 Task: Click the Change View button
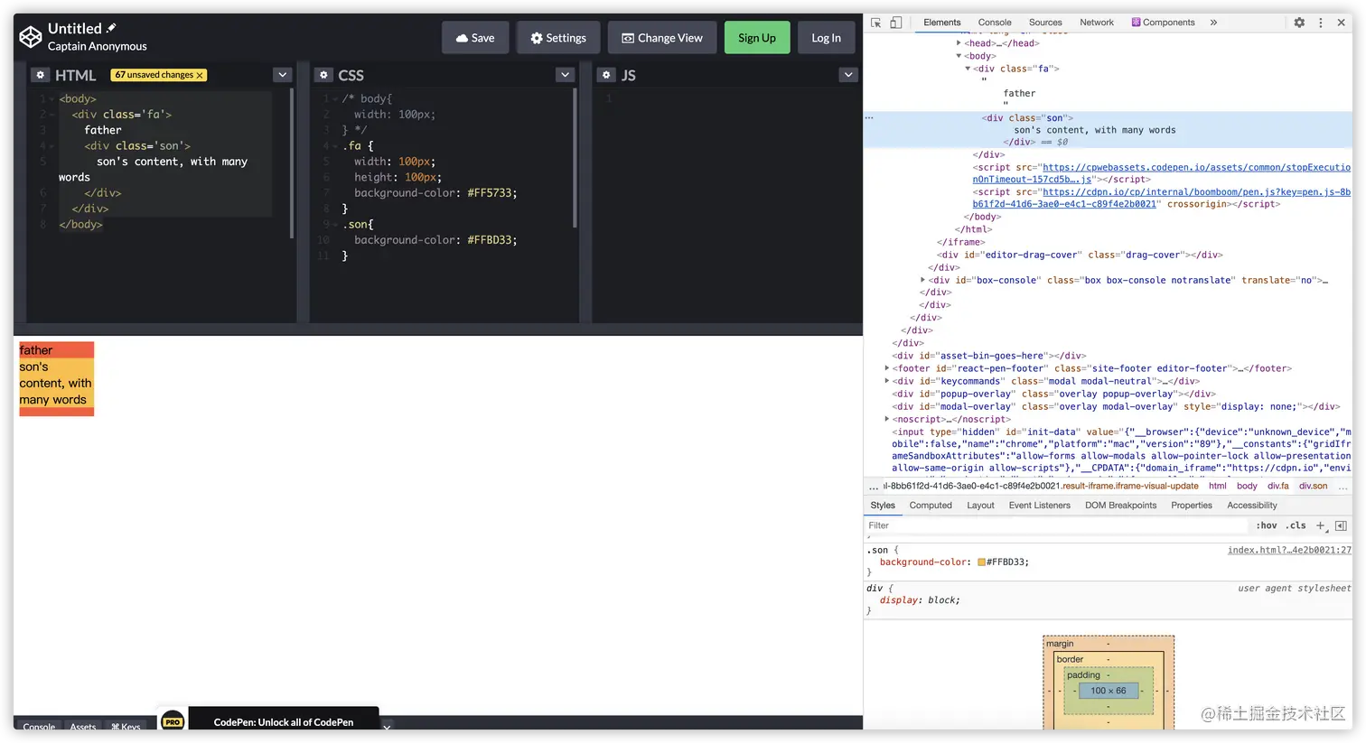tap(662, 38)
